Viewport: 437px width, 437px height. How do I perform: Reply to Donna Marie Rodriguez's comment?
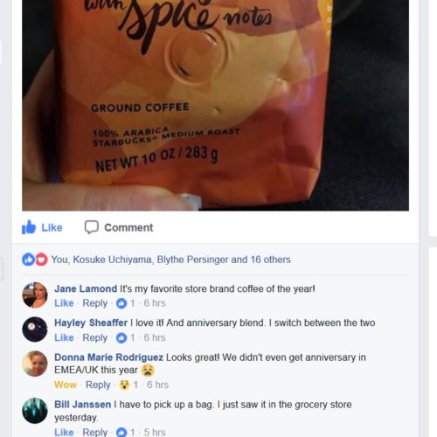98,385
